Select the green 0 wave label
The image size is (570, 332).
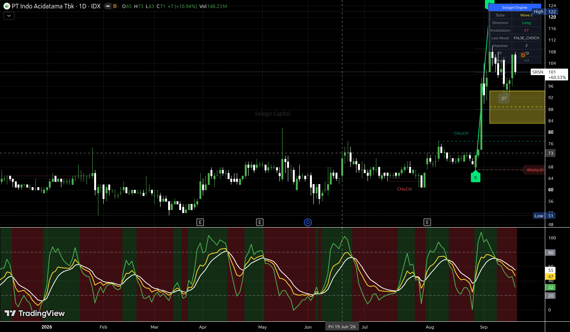pyautogui.click(x=475, y=177)
